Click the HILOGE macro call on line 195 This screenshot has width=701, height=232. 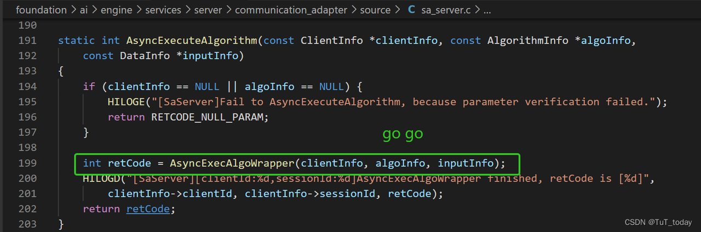point(127,102)
